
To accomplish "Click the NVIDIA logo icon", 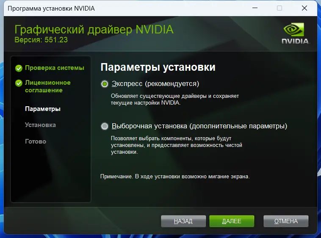I will pyautogui.click(x=295, y=33).
